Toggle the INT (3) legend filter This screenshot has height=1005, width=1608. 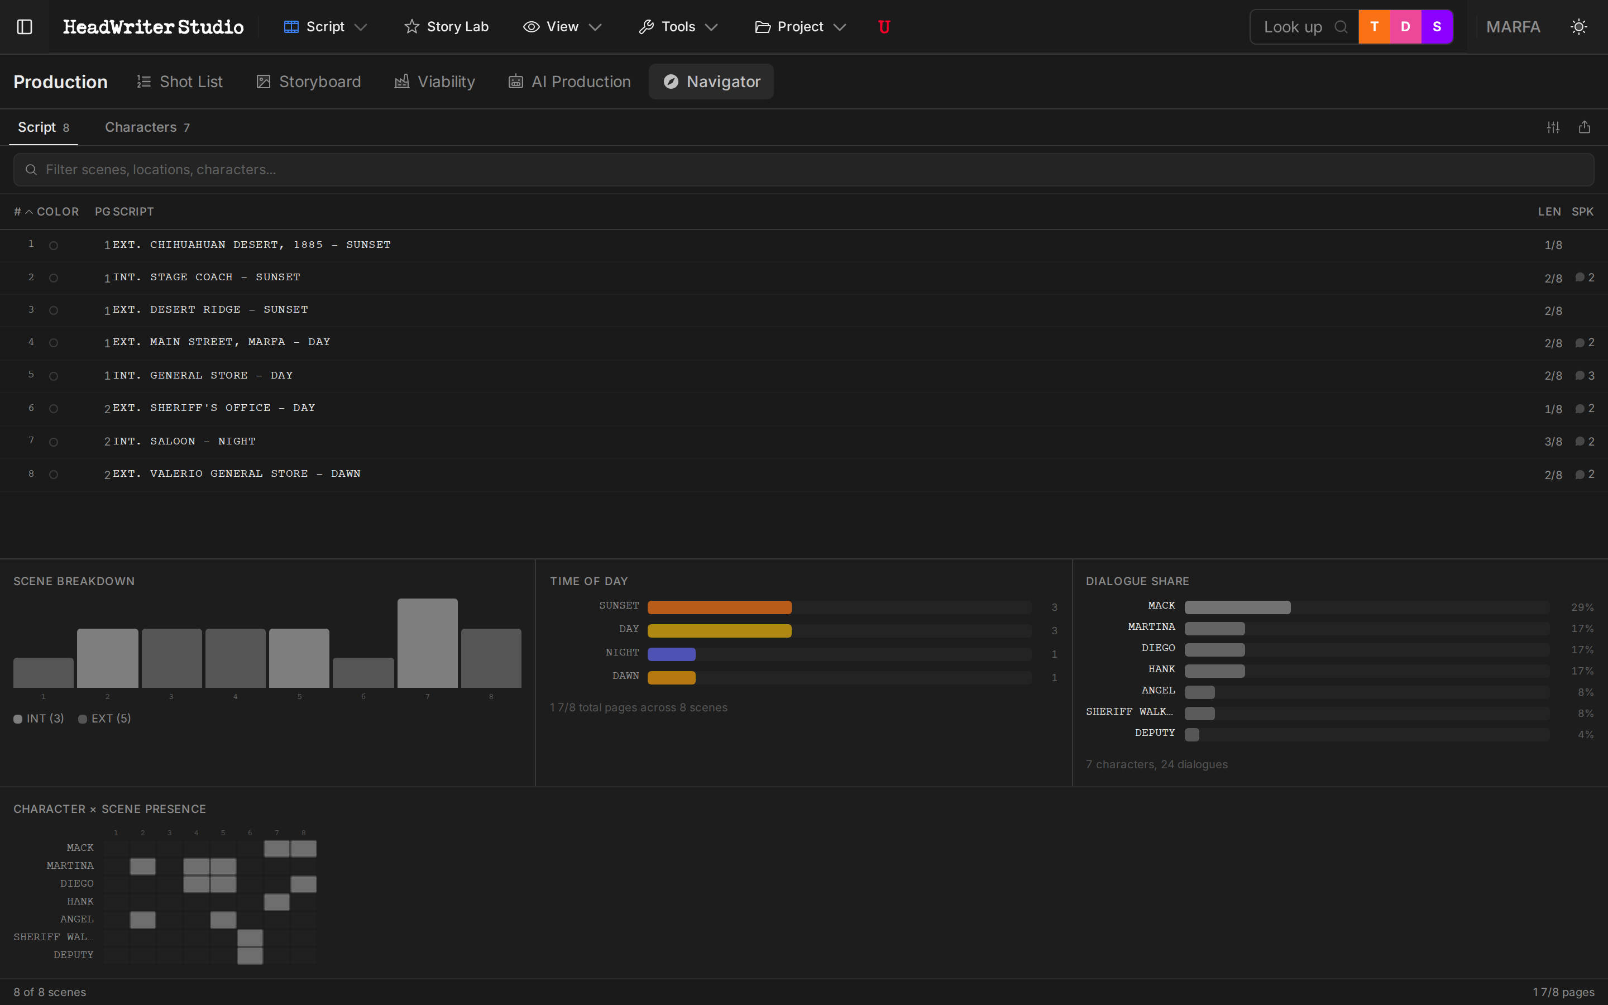click(38, 719)
